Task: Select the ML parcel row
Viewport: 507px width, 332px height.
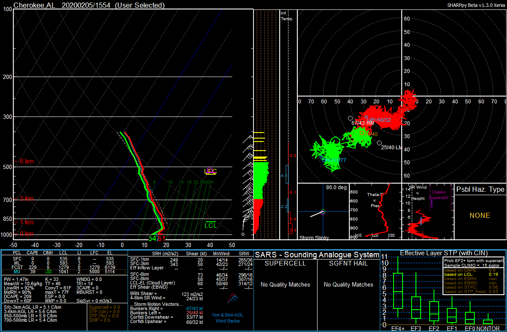Action: [x=64, y=263]
